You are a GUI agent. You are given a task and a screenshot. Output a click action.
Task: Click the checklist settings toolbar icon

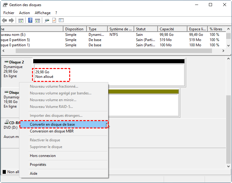point(61,21)
